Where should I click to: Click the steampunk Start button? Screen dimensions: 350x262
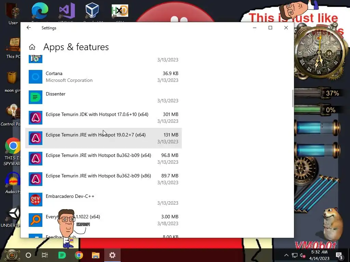(11, 255)
